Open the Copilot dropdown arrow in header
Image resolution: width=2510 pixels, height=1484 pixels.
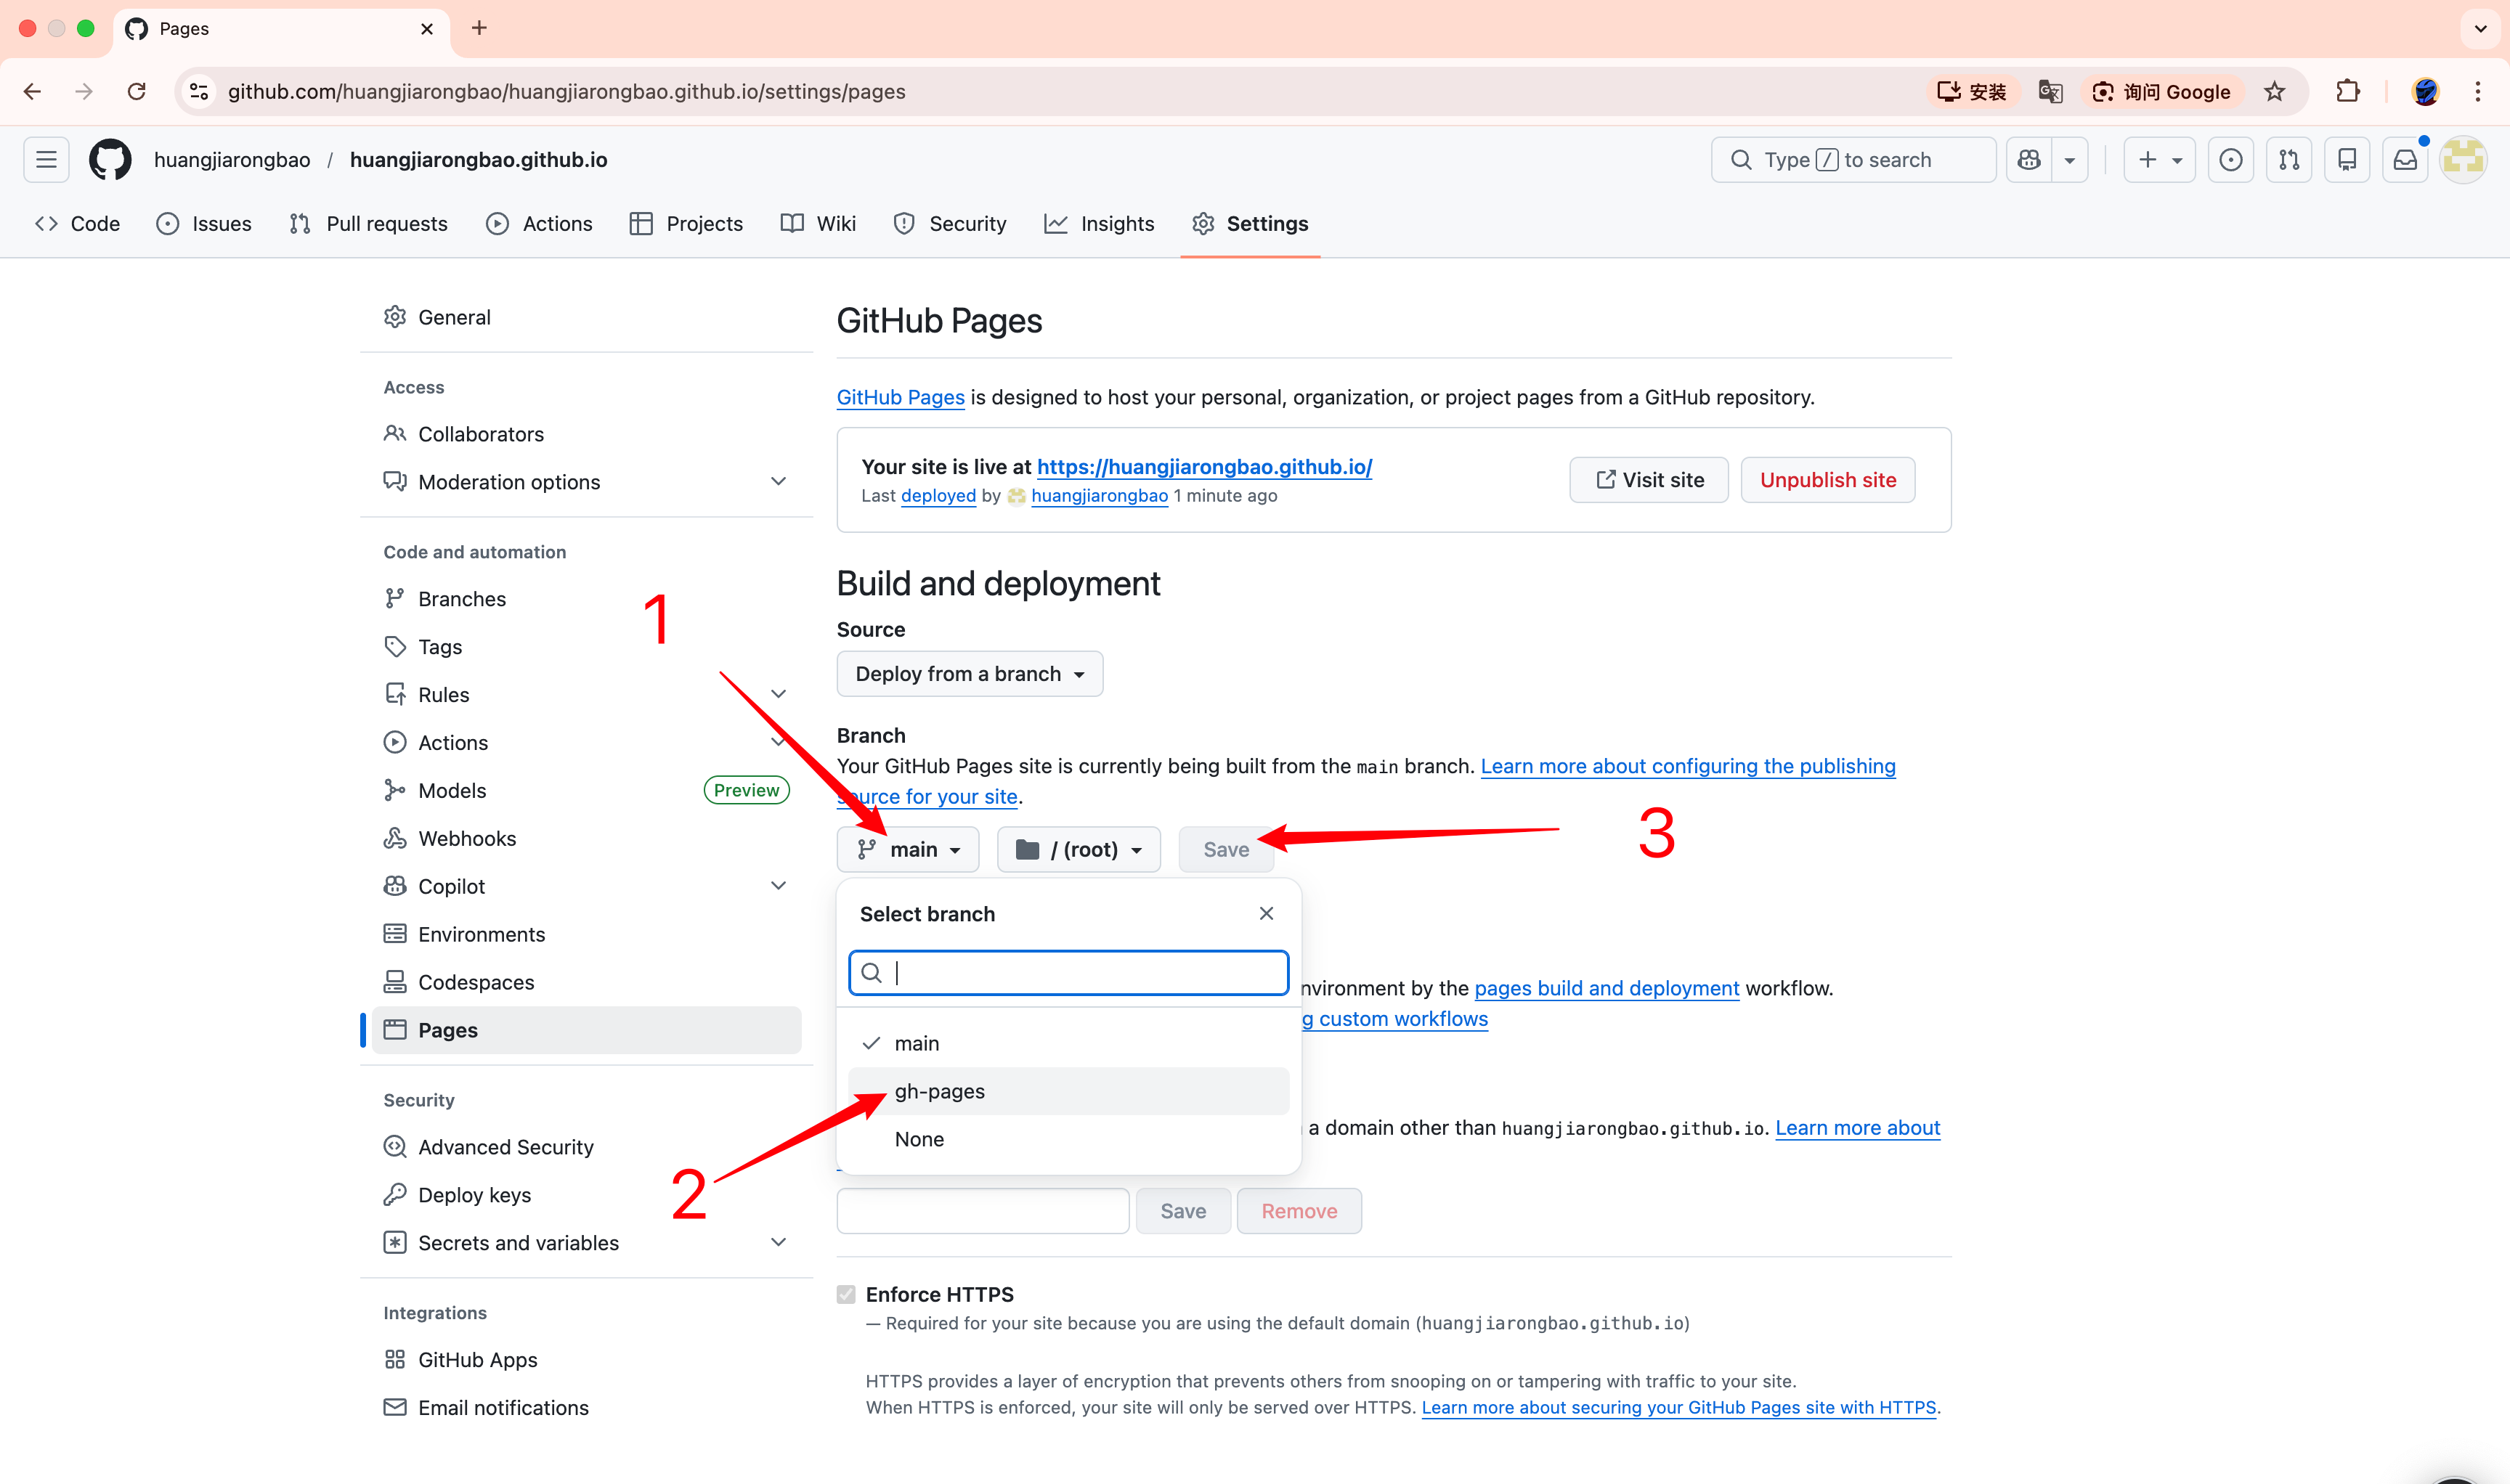pyautogui.click(x=2070, y=160)
